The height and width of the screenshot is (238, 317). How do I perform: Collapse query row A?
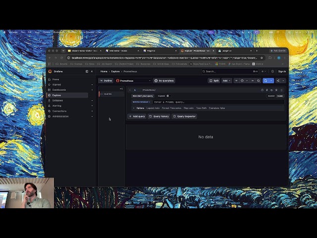[x=130, y=90]
